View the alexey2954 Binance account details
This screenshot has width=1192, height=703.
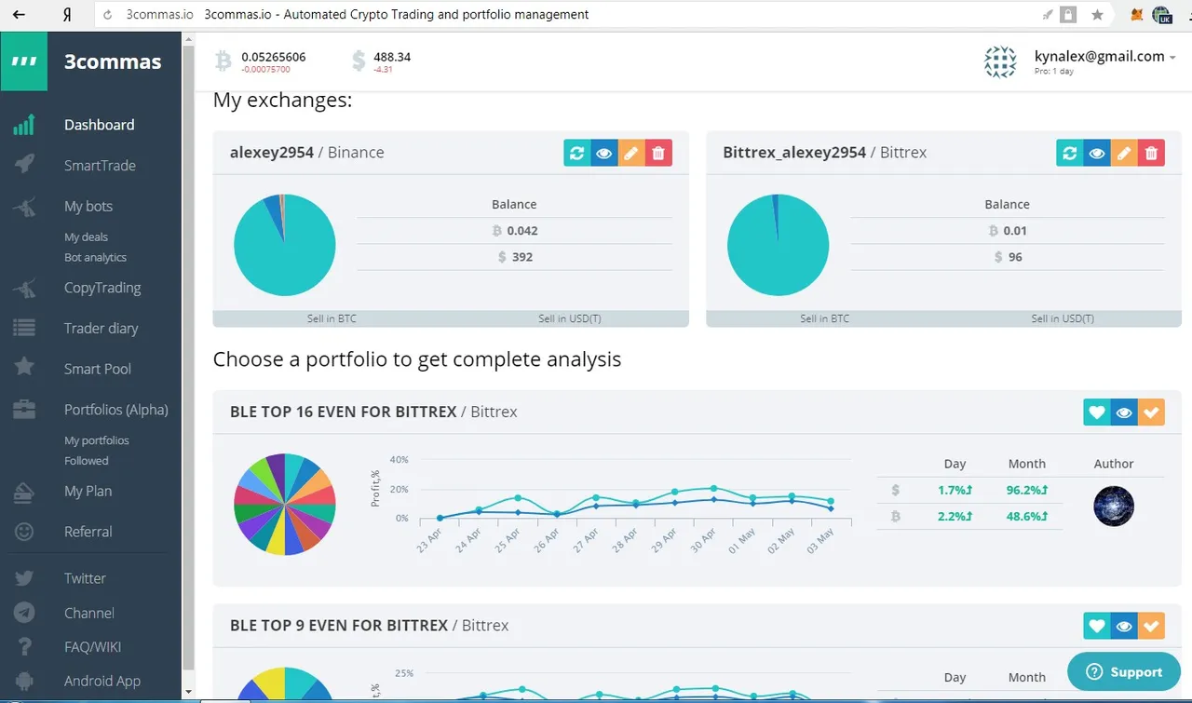604,153
